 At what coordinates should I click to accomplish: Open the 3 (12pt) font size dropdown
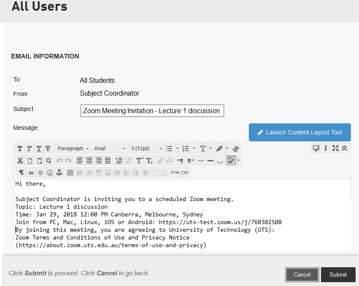[146, 149]
